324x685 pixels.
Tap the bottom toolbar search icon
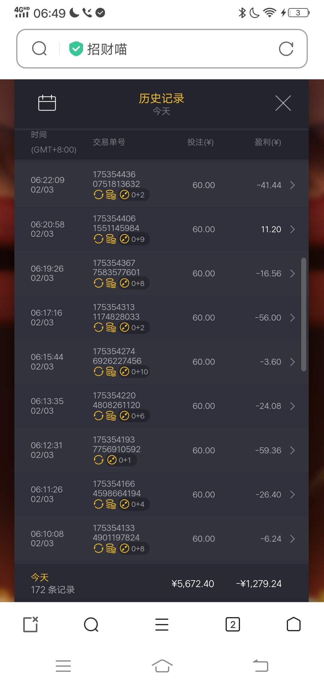tap(91, 625)
